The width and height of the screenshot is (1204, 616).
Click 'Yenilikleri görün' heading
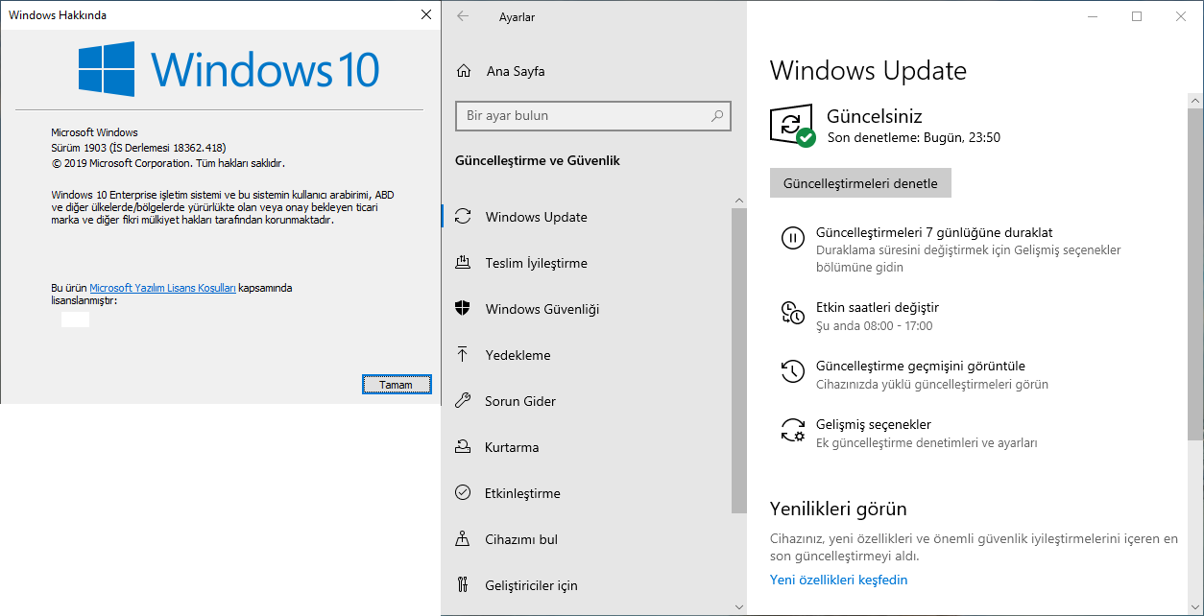[x=838, y=509]
